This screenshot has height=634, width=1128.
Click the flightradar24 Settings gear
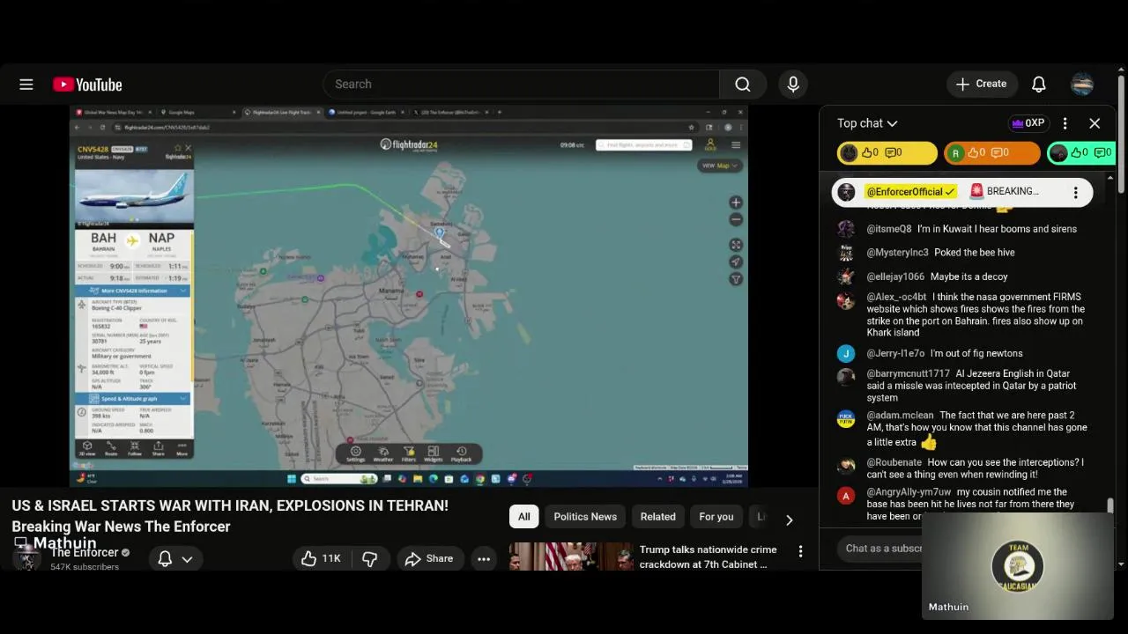(355, 453)
